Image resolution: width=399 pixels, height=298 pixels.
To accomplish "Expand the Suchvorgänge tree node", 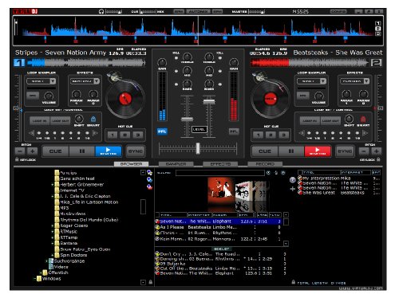I will (x=46, y=261).
